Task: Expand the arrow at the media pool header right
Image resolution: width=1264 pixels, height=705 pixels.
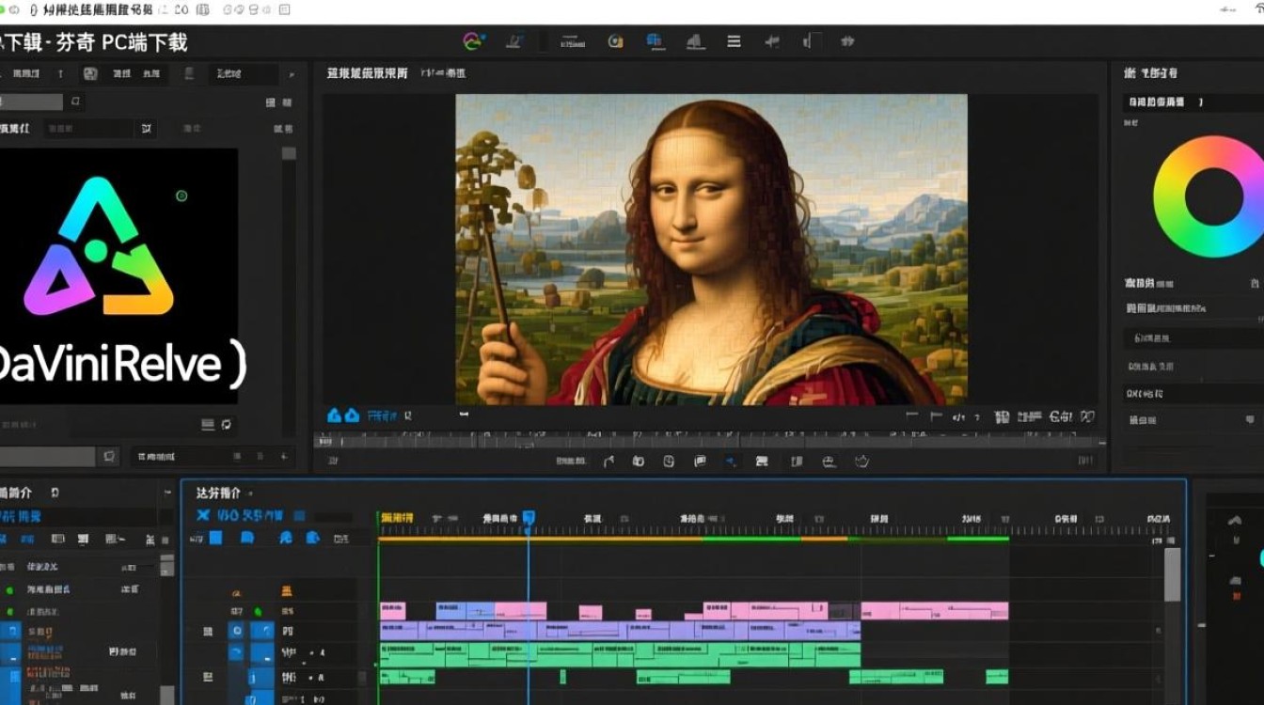Action: (x=292, y=73)
